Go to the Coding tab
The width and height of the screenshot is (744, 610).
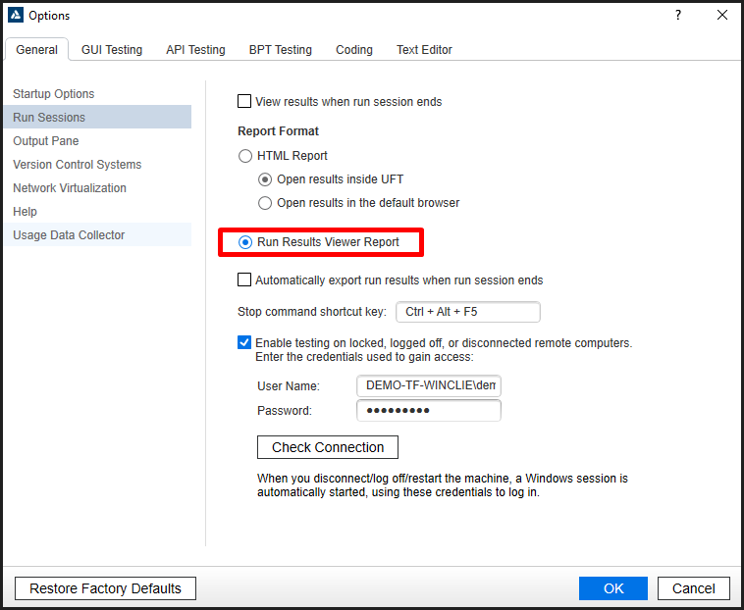coord(353,50)
